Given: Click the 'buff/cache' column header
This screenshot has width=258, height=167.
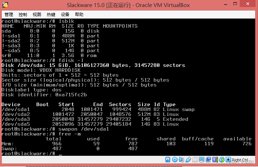Looking at the screenshot, I should (x=197, y=139).
